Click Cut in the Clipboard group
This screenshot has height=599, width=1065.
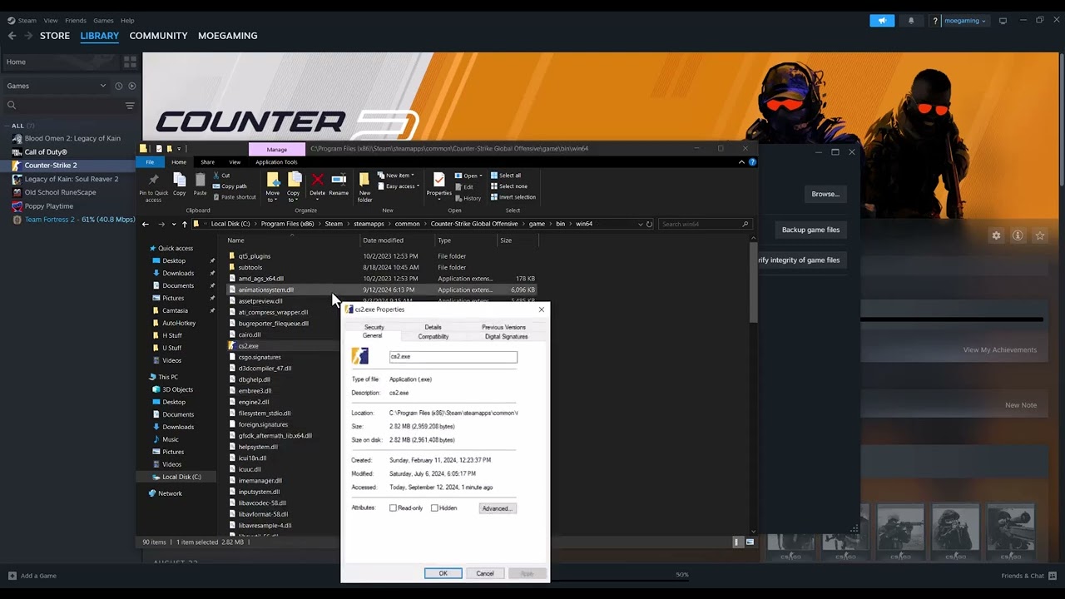(221, 176)
